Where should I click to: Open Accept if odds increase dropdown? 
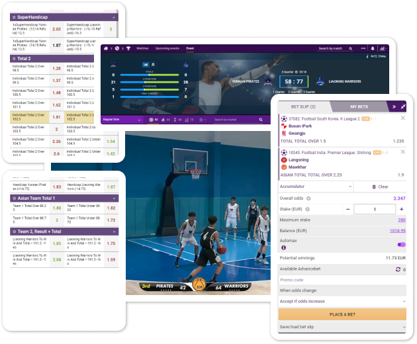click(342, 302)
